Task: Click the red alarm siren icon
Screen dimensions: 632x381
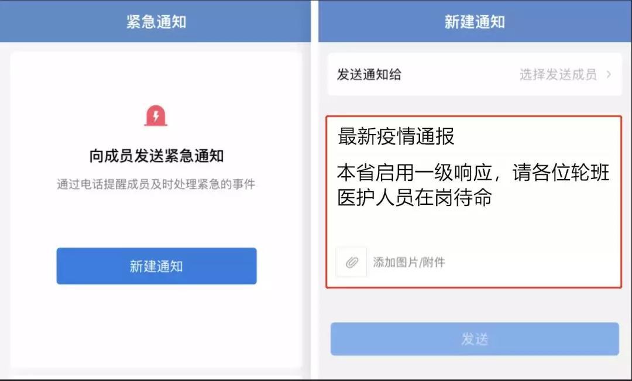Action: click(x=156, y=116)
